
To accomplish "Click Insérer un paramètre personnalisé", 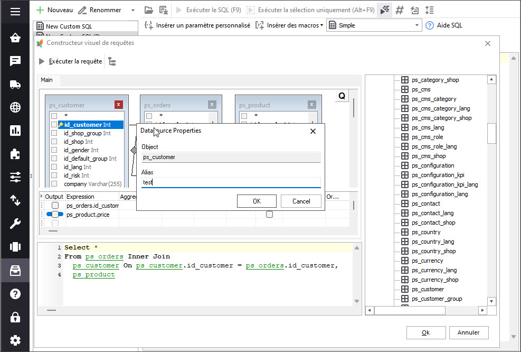I will point(197,25).
